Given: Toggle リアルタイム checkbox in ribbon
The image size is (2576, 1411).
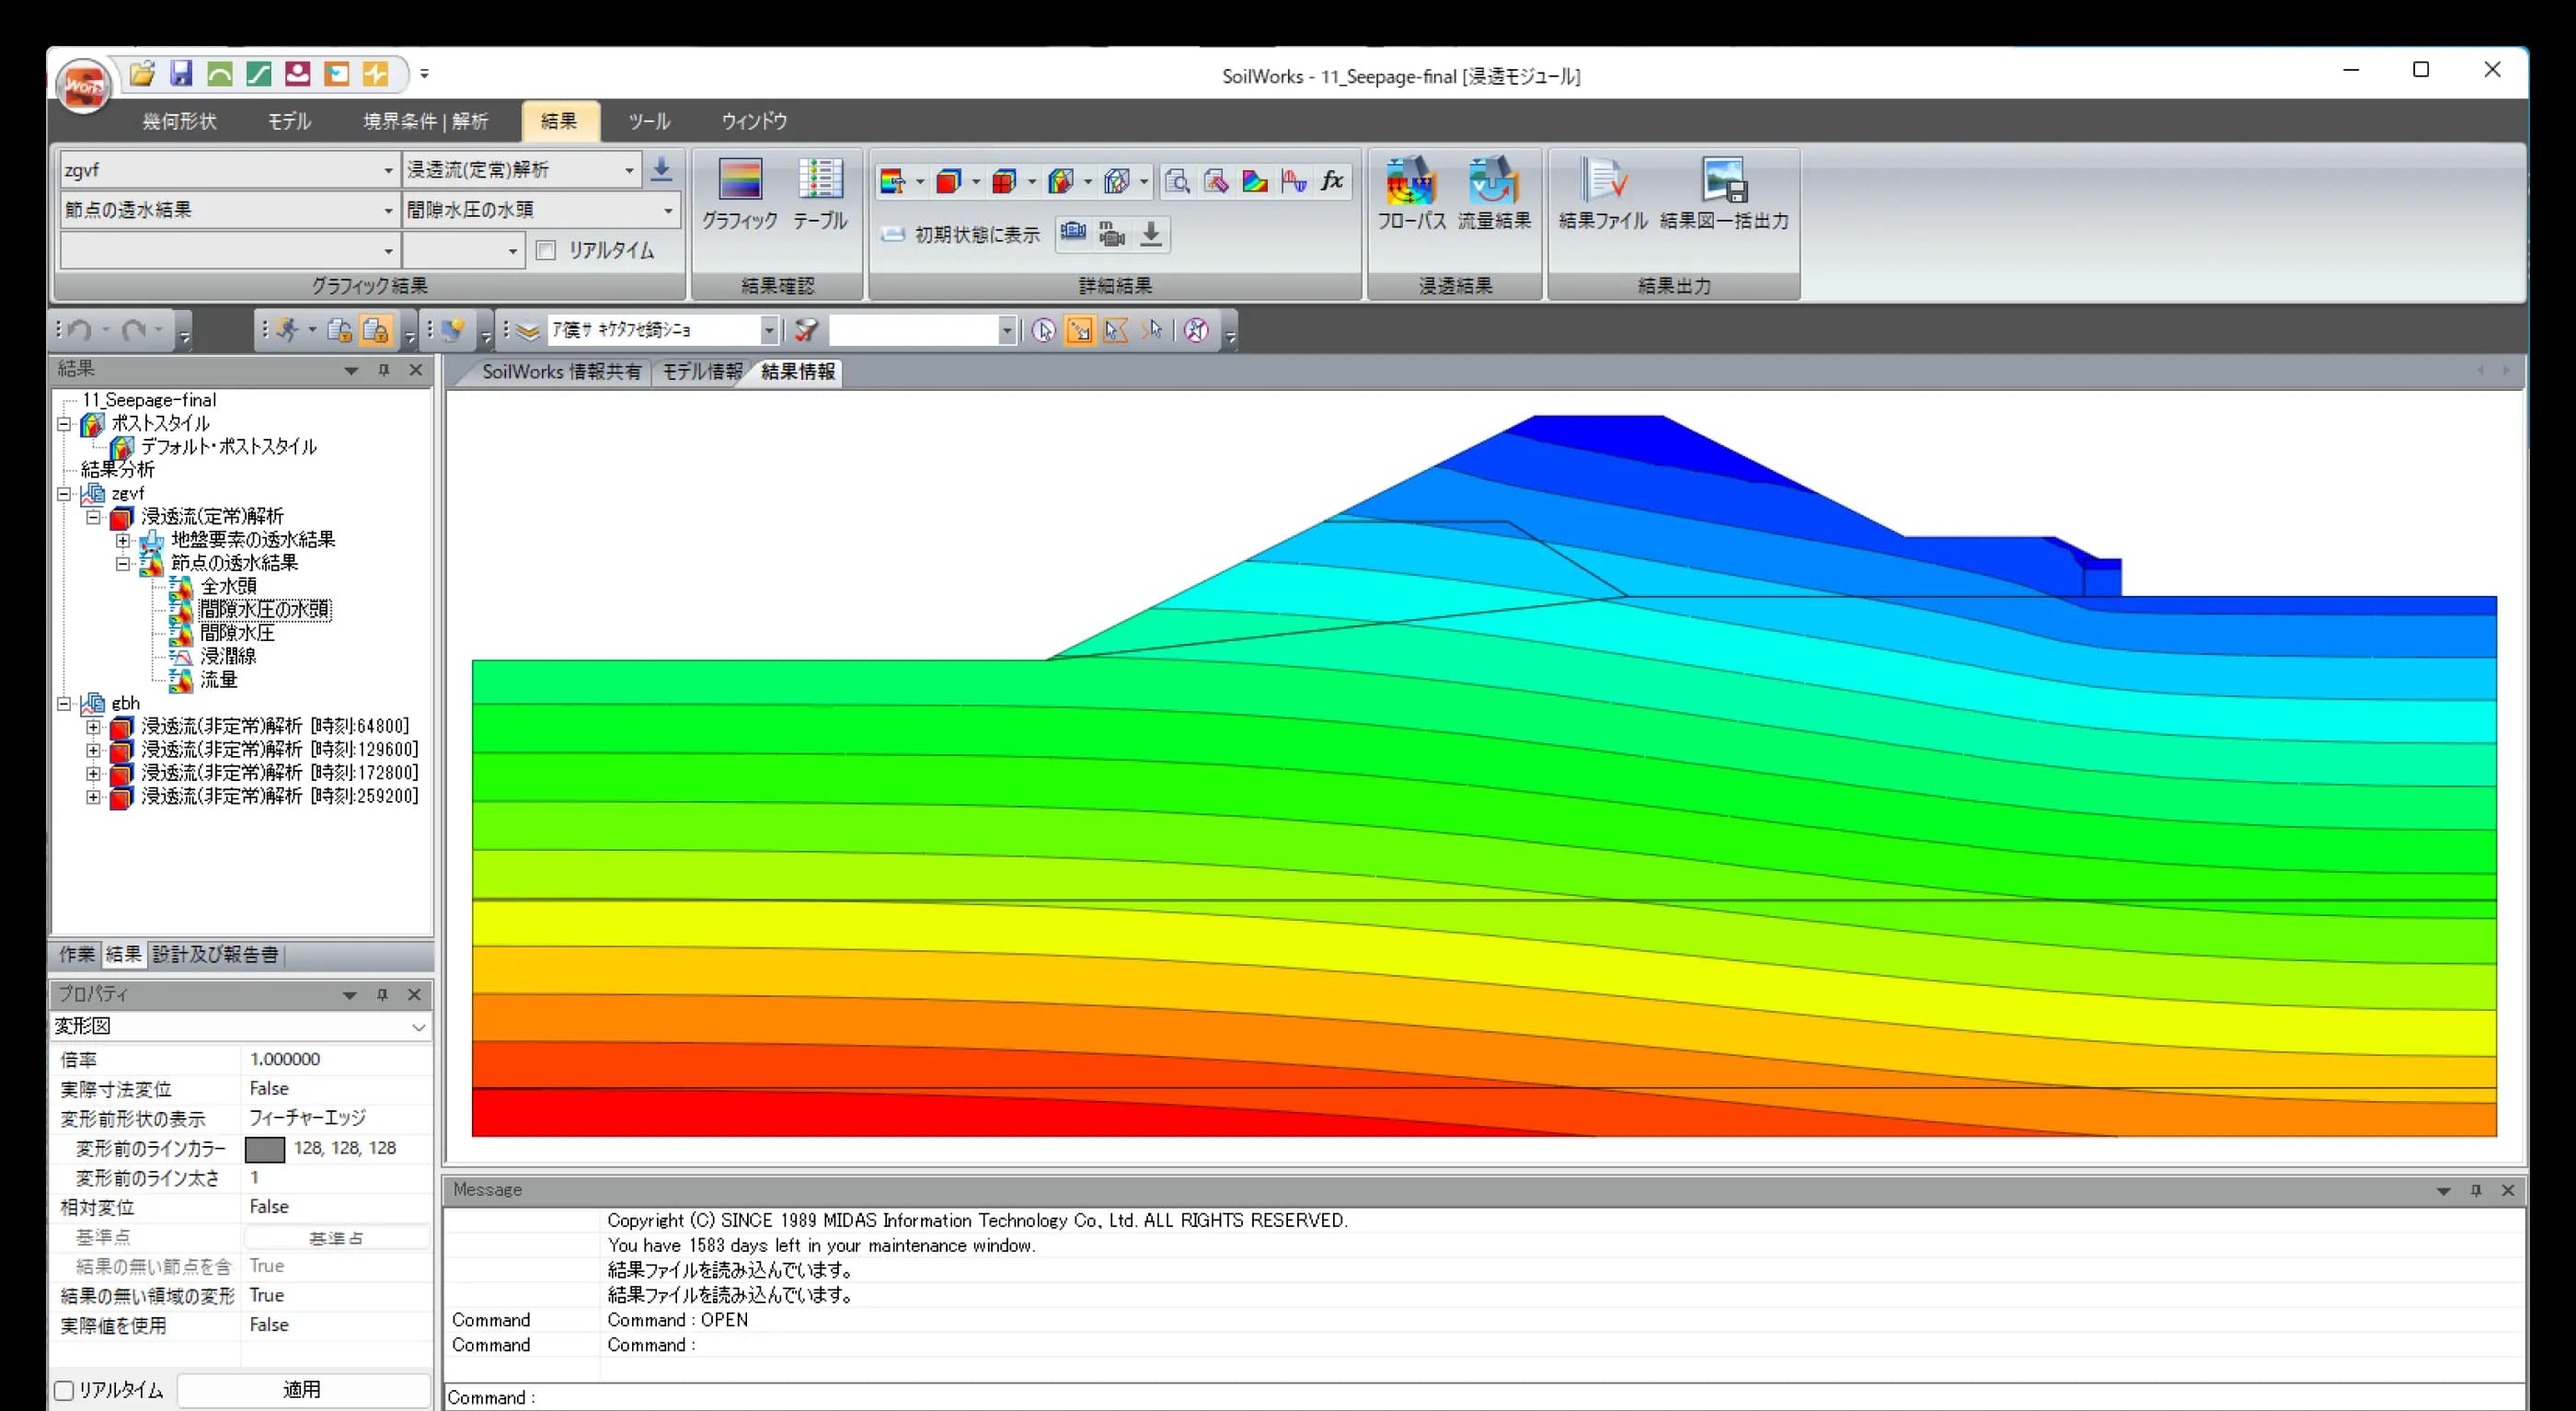Looking at the screenshot, I should coord(546,250).
